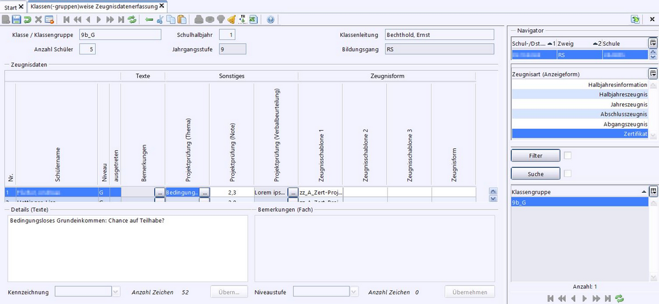Export to Excel via spreadsheet icon

point(253,19)
